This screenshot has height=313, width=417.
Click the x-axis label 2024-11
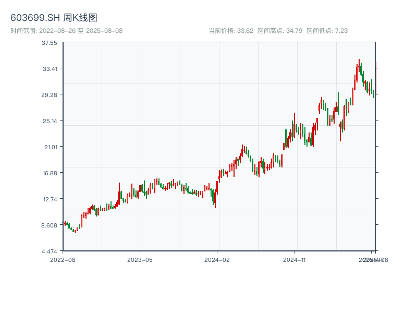294,260
